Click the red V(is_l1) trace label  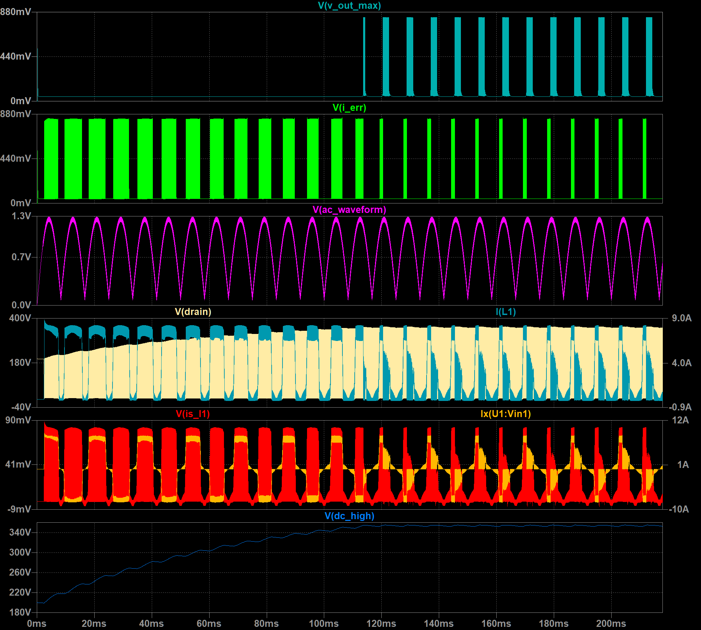pos(193,414)
